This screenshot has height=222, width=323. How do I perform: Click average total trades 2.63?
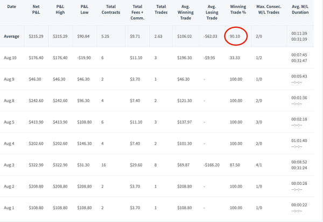point(158,37)
